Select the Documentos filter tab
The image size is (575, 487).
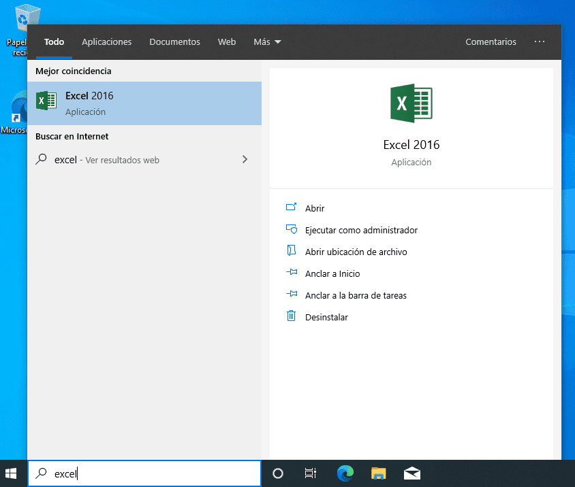[174, 41]
